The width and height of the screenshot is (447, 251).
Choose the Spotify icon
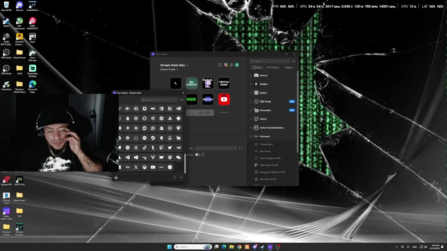(x=145, y=138)
